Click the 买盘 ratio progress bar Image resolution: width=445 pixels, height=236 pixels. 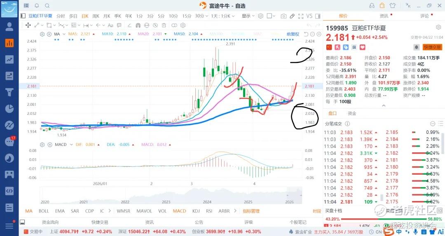click(384, 219)
